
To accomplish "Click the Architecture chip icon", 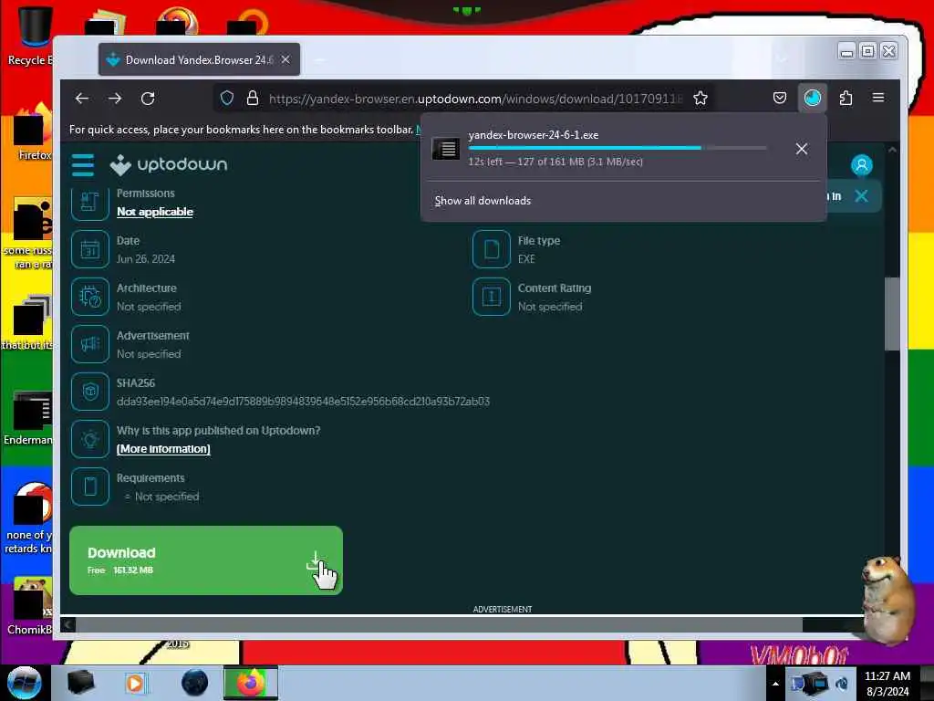I will pyautogui.click(x=90, y=297).
